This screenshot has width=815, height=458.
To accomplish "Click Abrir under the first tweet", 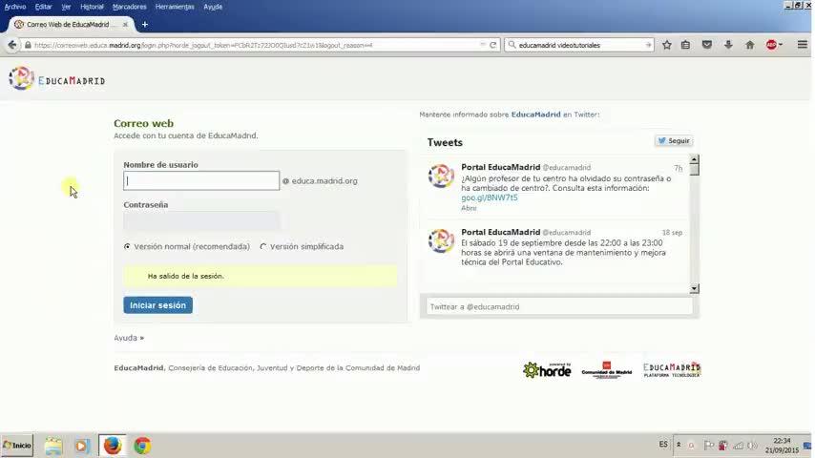I will tap(469, 208).
